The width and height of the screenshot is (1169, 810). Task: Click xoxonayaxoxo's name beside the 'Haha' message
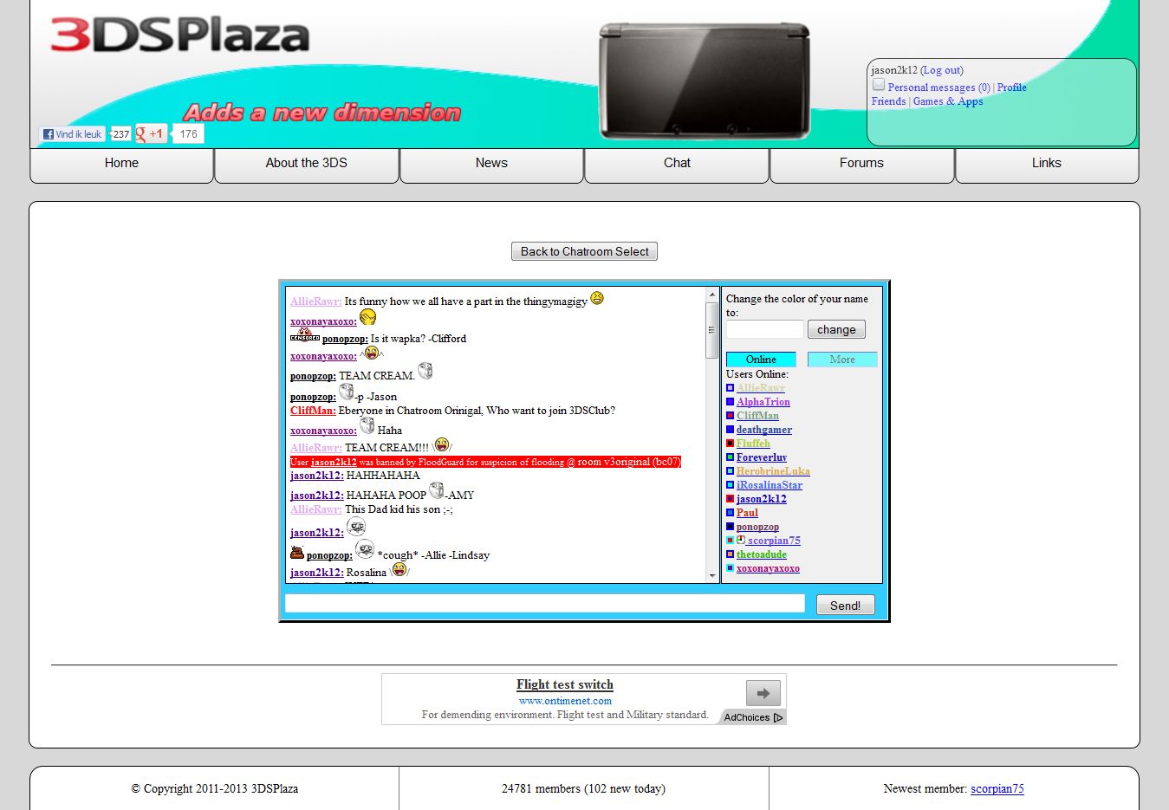(x=323, y=431)
